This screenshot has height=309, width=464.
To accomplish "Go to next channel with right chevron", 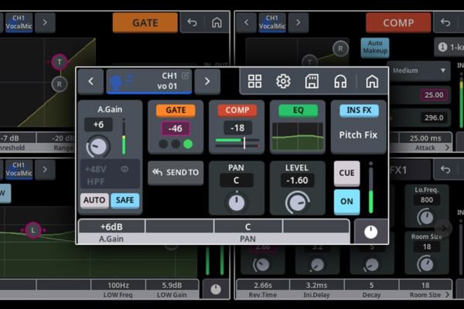I will [206, 80].
